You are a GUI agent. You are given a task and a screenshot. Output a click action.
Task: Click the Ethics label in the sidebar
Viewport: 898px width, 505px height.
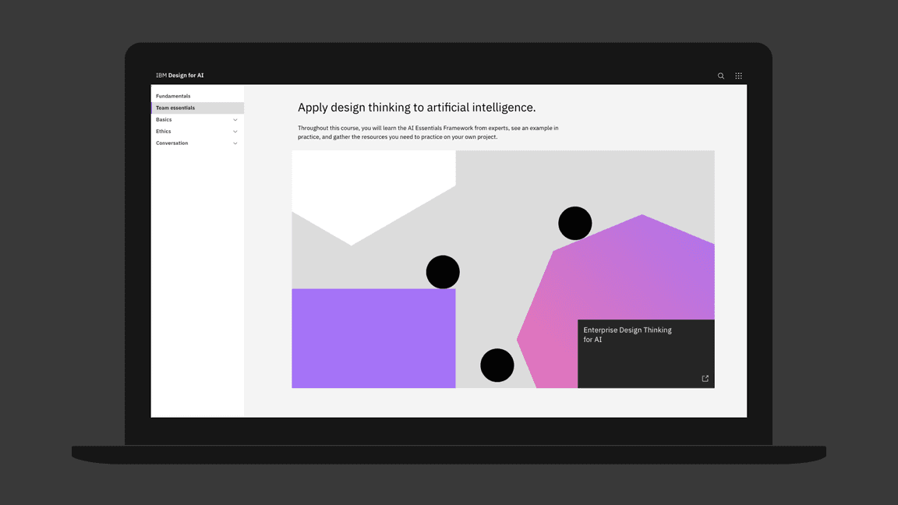pos(163,131)
